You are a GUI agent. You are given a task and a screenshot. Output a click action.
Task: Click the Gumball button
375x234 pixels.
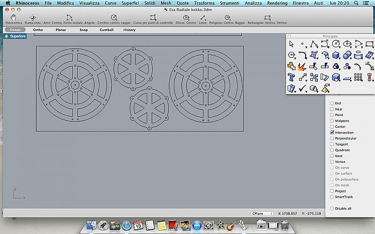[x=106, y=30]
